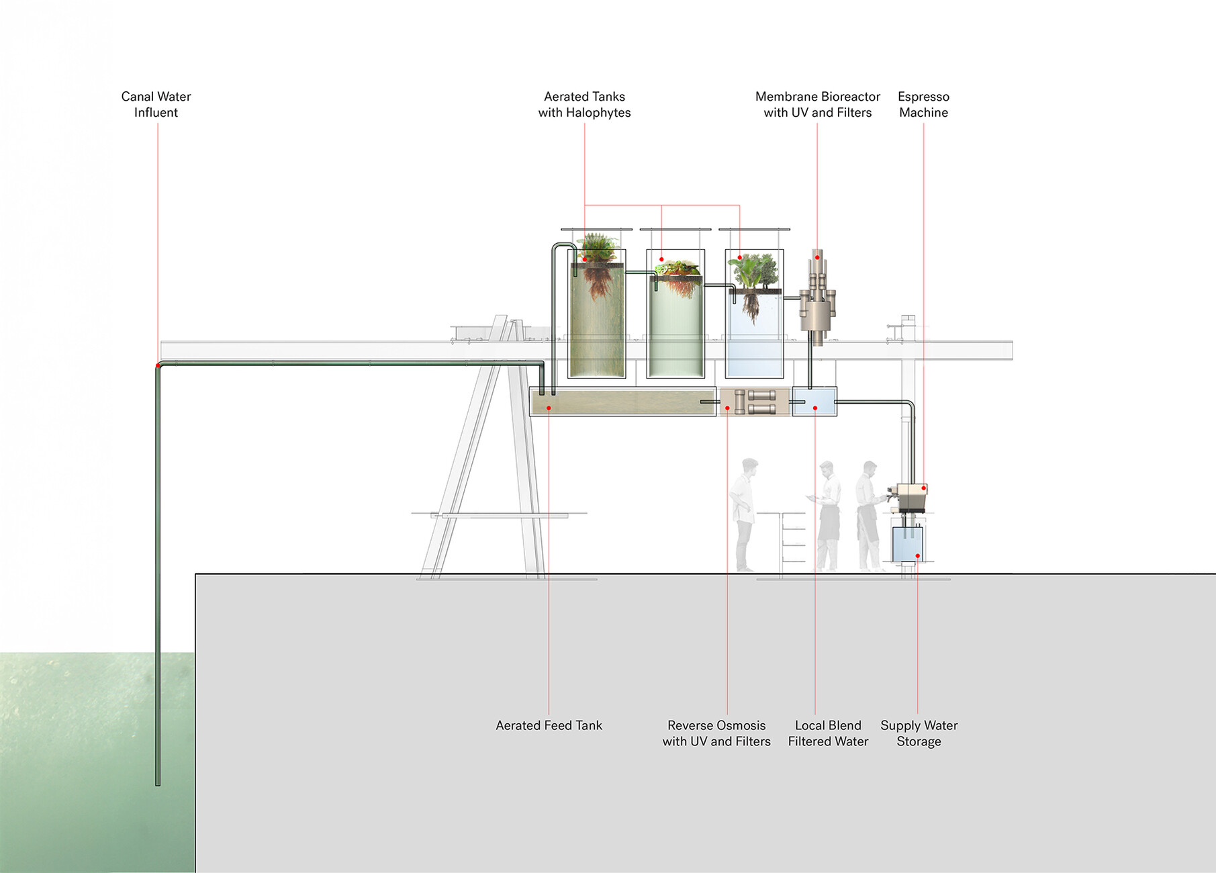This screenshot has width=1216, height=873.
Task: Click the "Membrane Bioreactor with UV and Filters" text
Action: pyautogui.click(x=817, y=105)
